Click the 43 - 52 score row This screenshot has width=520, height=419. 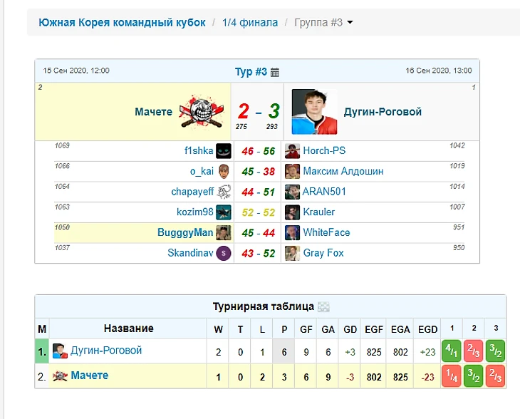coord(259,254)
